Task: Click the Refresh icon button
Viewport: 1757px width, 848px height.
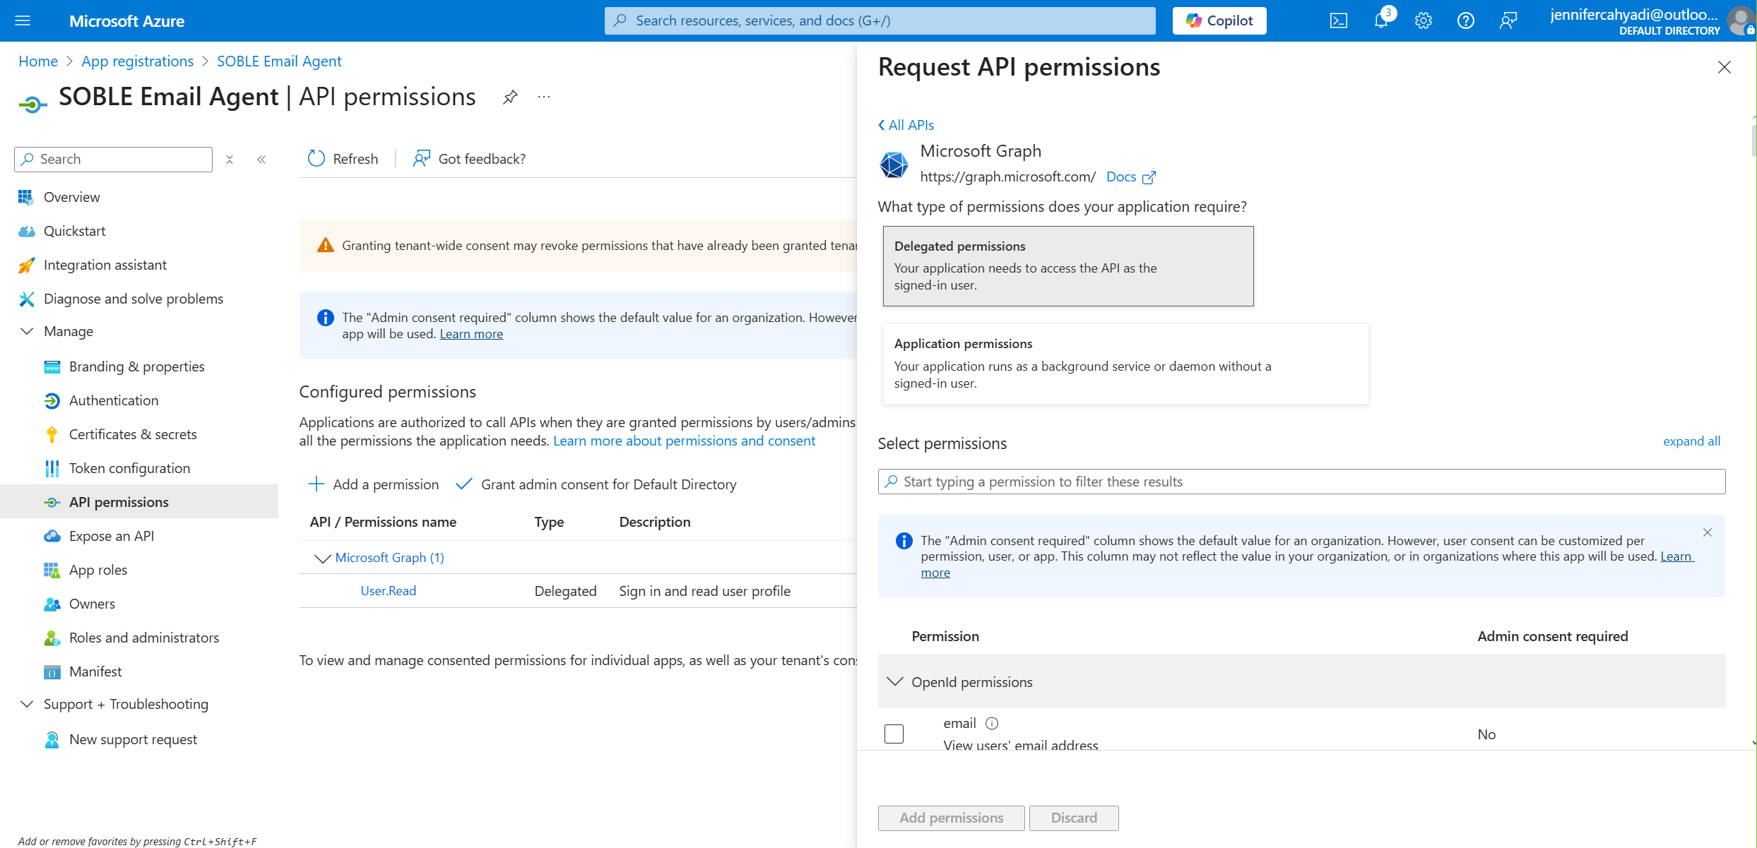Action: pyautogui.click(x=343, y=159)
